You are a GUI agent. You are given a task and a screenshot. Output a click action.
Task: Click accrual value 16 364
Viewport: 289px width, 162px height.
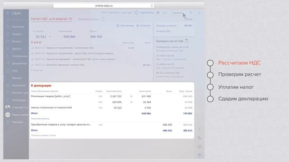147,102
